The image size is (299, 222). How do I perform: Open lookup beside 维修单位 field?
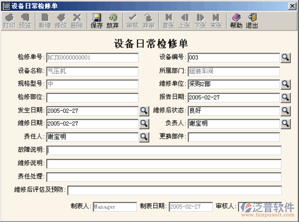tap(285, 84)
